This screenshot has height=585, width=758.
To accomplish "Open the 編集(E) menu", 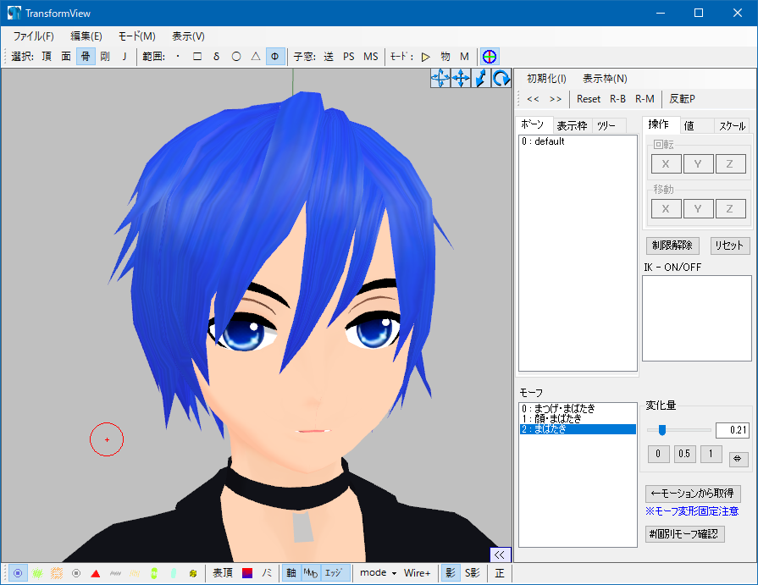I will tap(86, 36).
